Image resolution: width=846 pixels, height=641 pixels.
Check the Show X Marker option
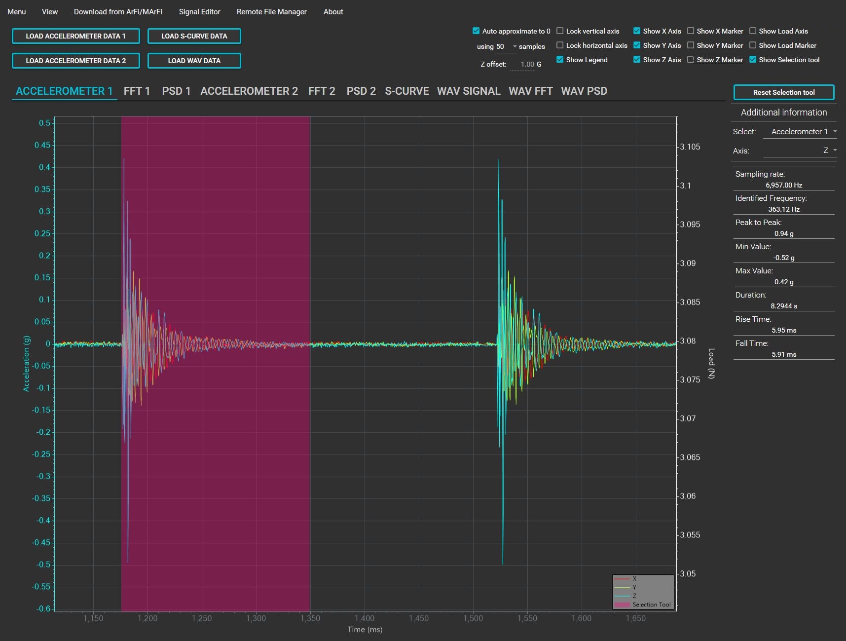coord(691,31)
